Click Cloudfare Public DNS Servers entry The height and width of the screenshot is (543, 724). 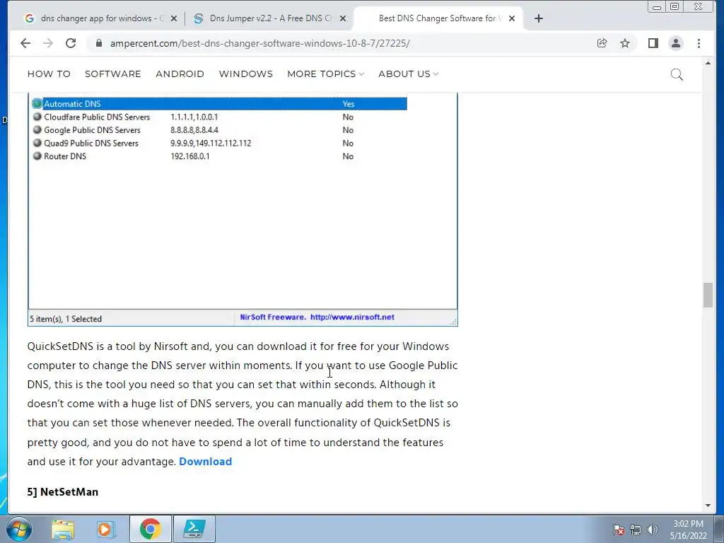point(97,117)
